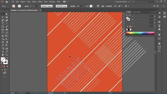The width and height of the screenshot is (167, 94).
Task: Reset to default fill and stroke
Action: point(2,63)
